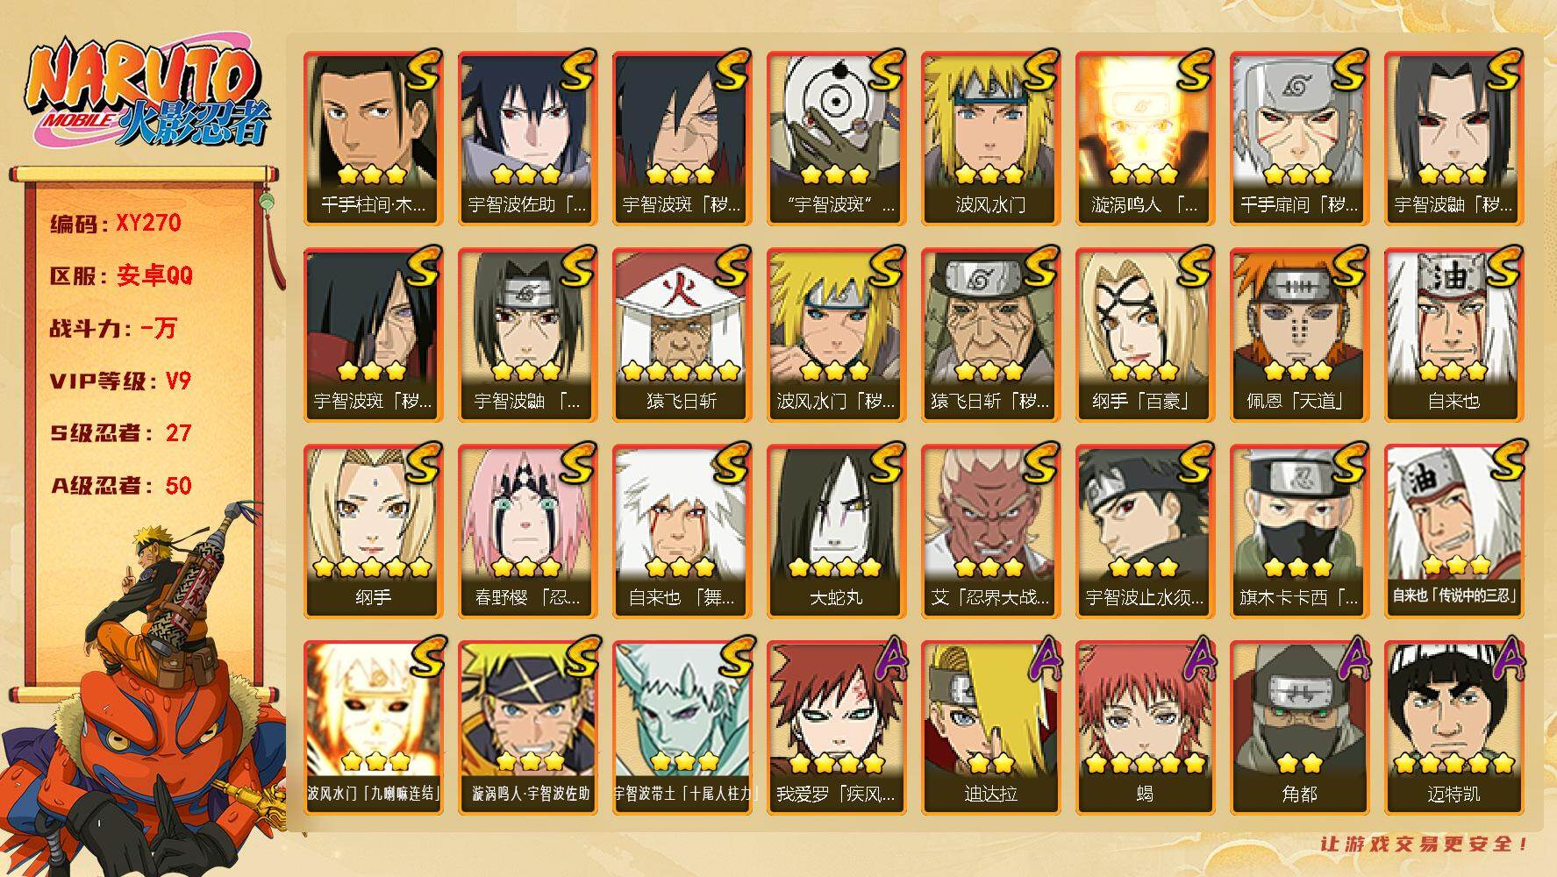The image size is (1557, 877).
Task: Click the VIP等级: V9 label
Action: pyautogui.click(x=120, y=381)
